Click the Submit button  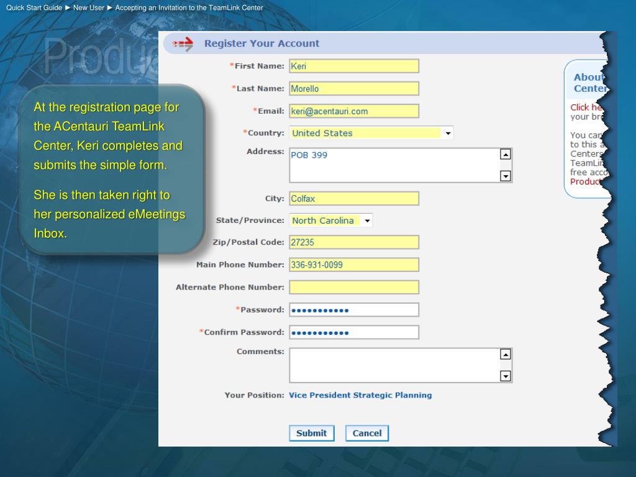point(312,433)
